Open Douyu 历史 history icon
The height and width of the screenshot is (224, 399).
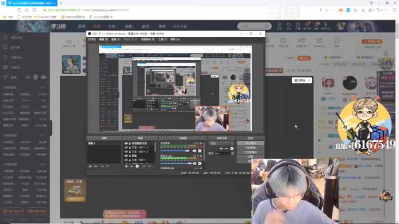[x=279, y=26]
